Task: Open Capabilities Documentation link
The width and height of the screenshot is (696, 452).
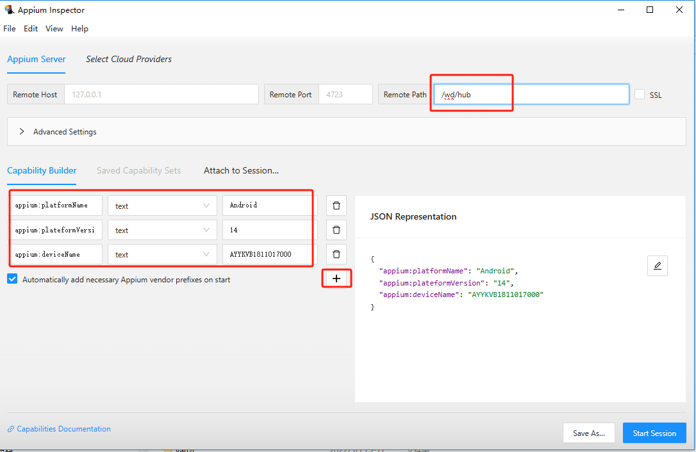Action: 59,429
